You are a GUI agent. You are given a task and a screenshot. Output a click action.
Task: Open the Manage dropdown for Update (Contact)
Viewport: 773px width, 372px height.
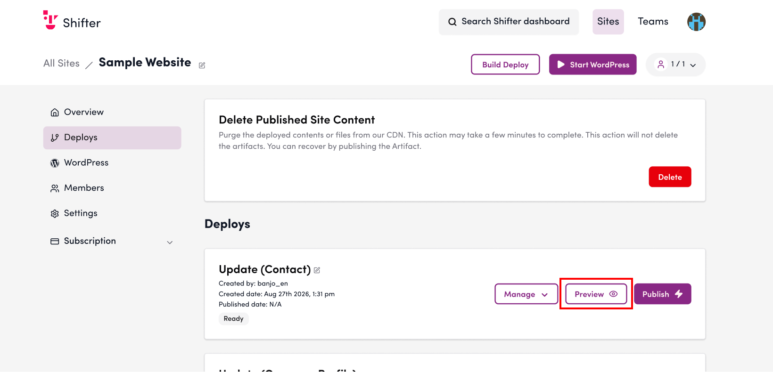[526, 294]
